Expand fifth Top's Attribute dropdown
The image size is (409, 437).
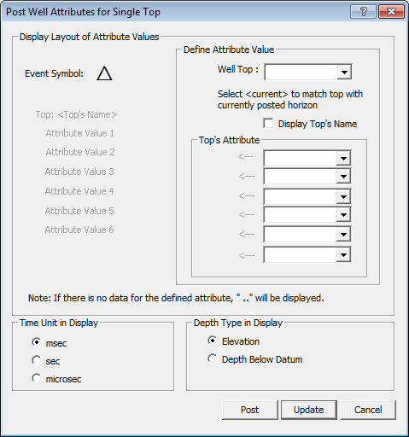point(343,235)
